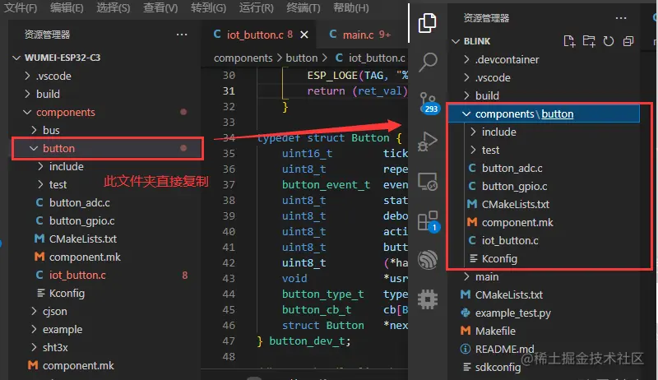658x380 pixels.
Task: Open the 查看(V) menu
Action: coord(160,7)
